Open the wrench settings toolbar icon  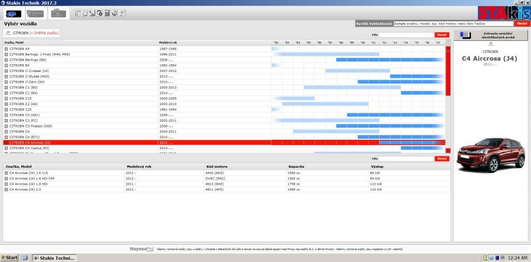point(121,13)
